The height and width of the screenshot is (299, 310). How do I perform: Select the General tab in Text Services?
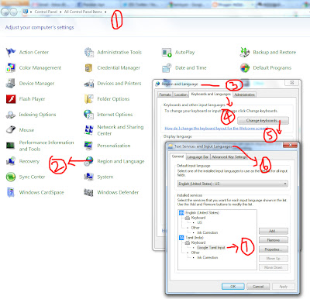click(x=177, y=156)
